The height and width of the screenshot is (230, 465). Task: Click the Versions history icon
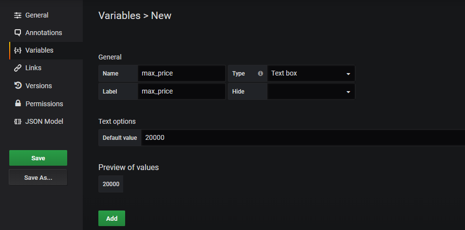tap(18, 86)
